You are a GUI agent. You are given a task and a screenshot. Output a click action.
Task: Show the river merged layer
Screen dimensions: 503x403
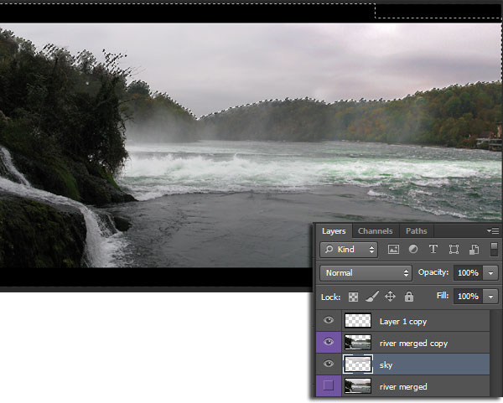pos(328,385)
